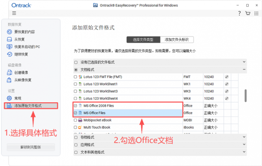The image size is (262, 166).
Task: Click WK4 extension cell
Action: click(x=187, y=98)
